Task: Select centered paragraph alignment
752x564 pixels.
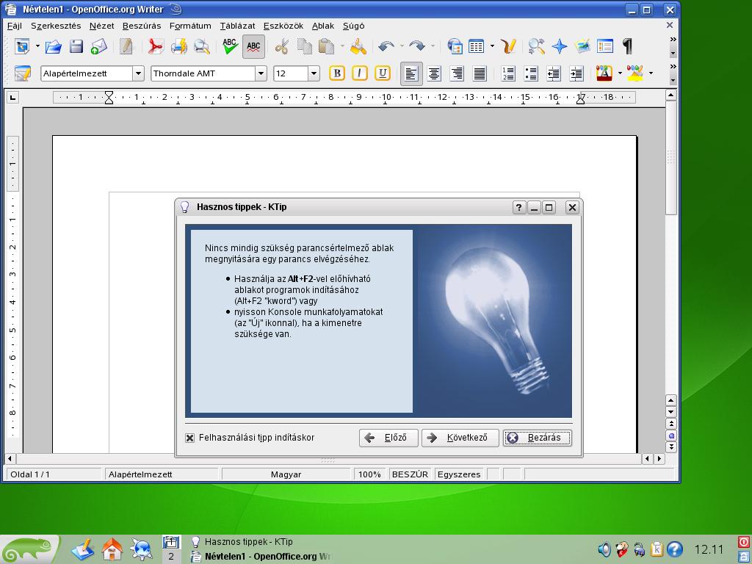Action: (433, 73)
